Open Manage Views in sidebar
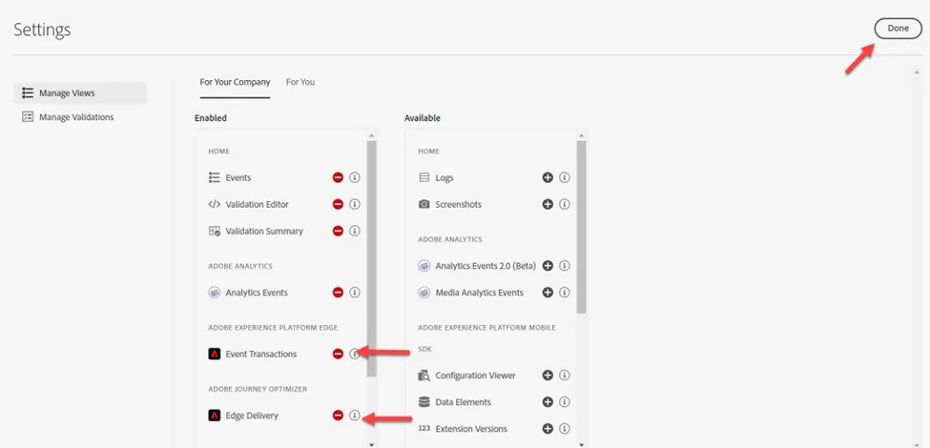This screenshot has width=930, height=448. point(80,93)
